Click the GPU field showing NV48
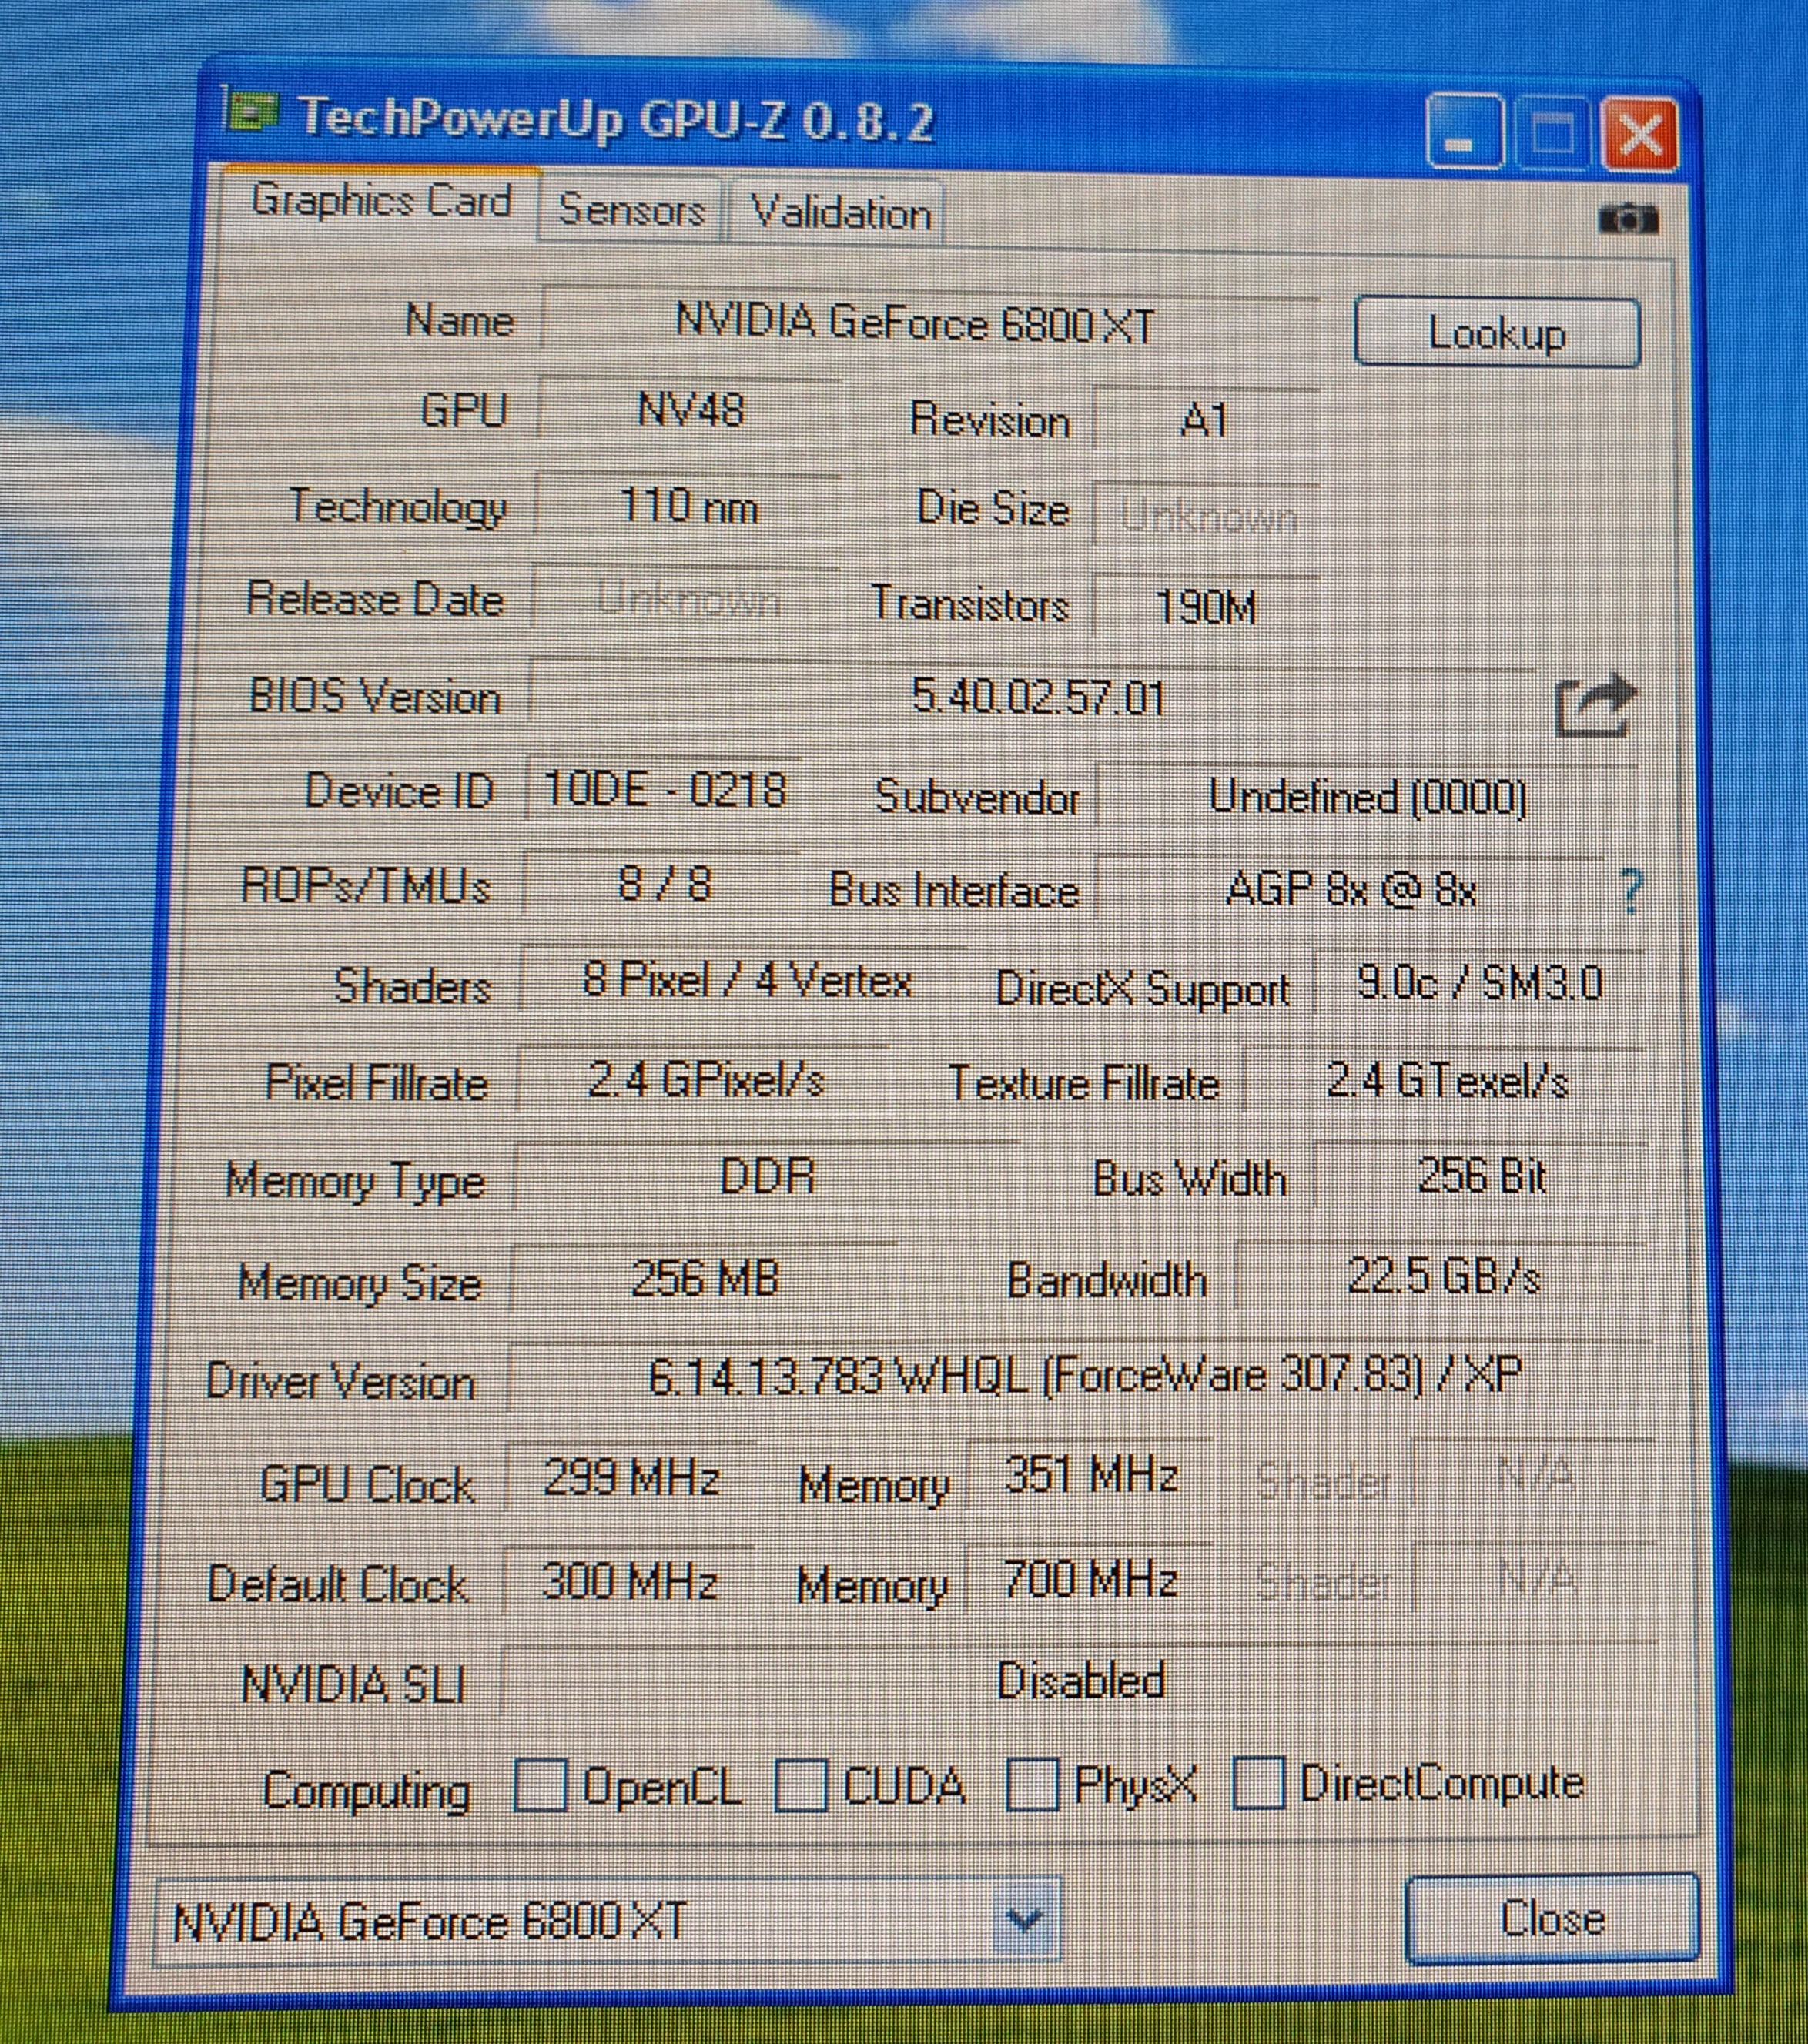The width and height of the screenshot is (1808, 2044). point(690,410)
